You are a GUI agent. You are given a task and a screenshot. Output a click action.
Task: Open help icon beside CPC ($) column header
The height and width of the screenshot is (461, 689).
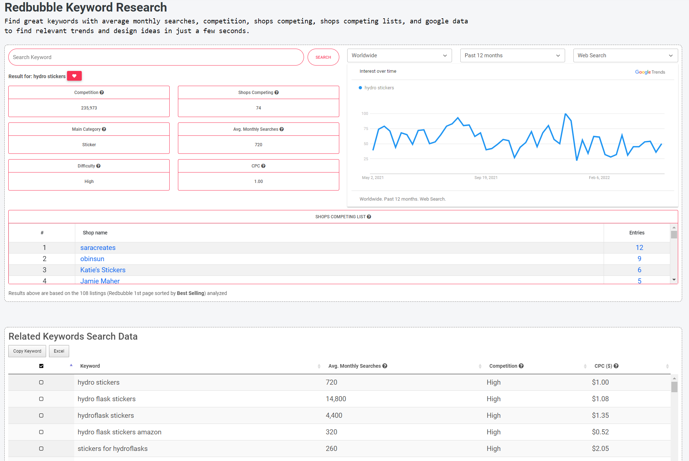pos(616,366)
